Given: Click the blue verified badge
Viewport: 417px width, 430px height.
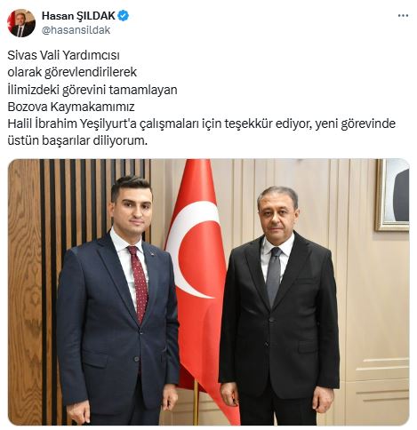Looking at the screenshot, I should [x=124, y=16].
